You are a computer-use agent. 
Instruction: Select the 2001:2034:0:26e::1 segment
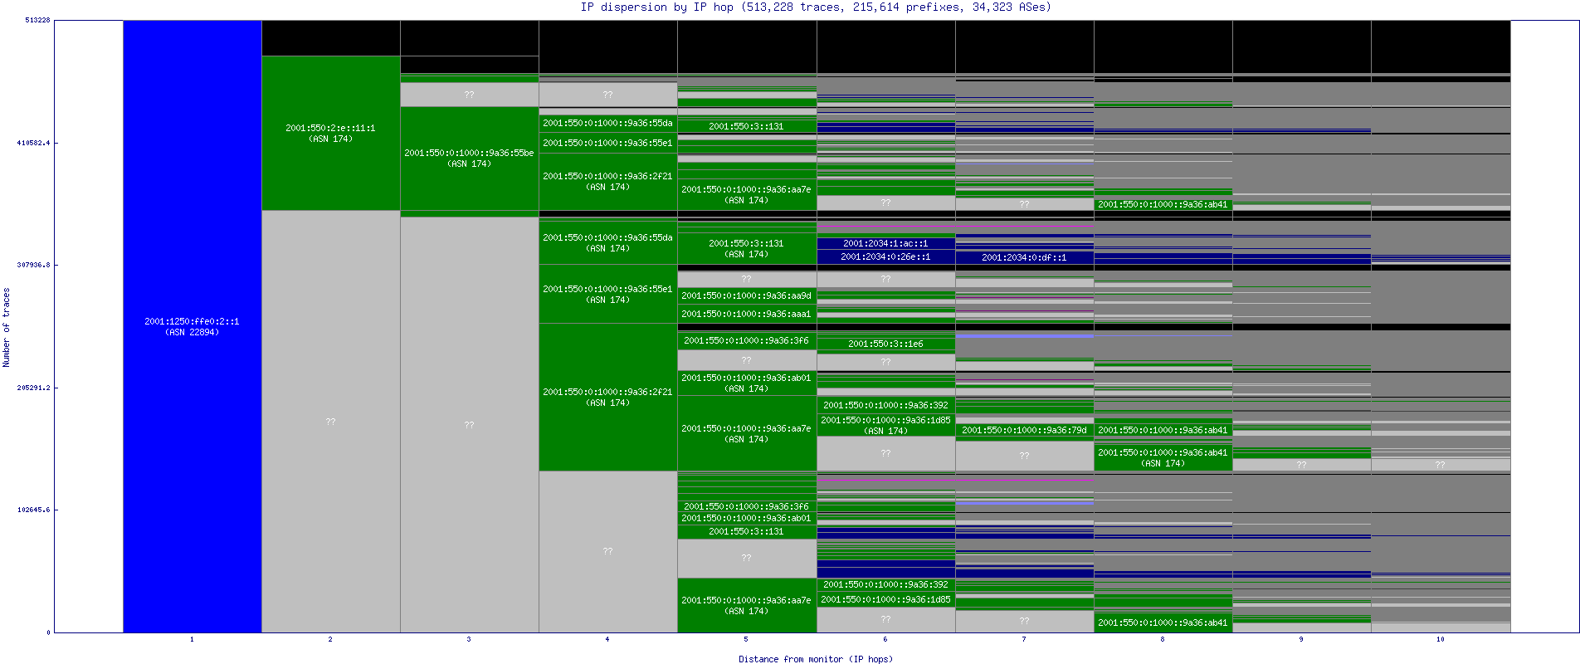886,257
